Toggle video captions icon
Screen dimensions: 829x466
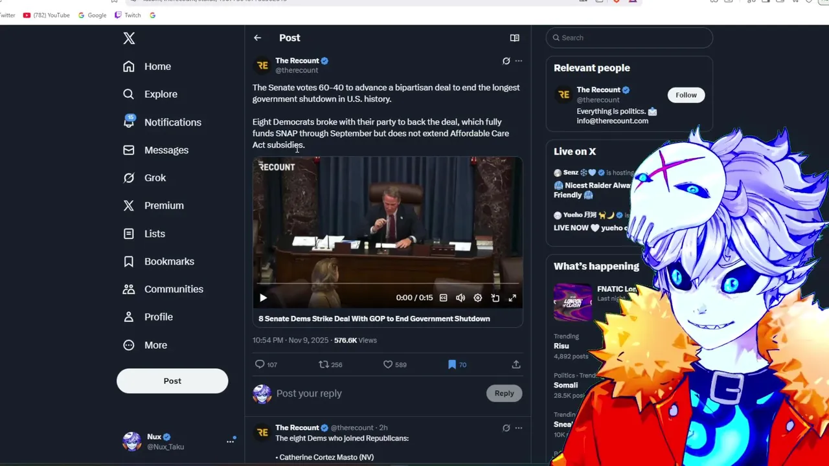click(444, 298)
